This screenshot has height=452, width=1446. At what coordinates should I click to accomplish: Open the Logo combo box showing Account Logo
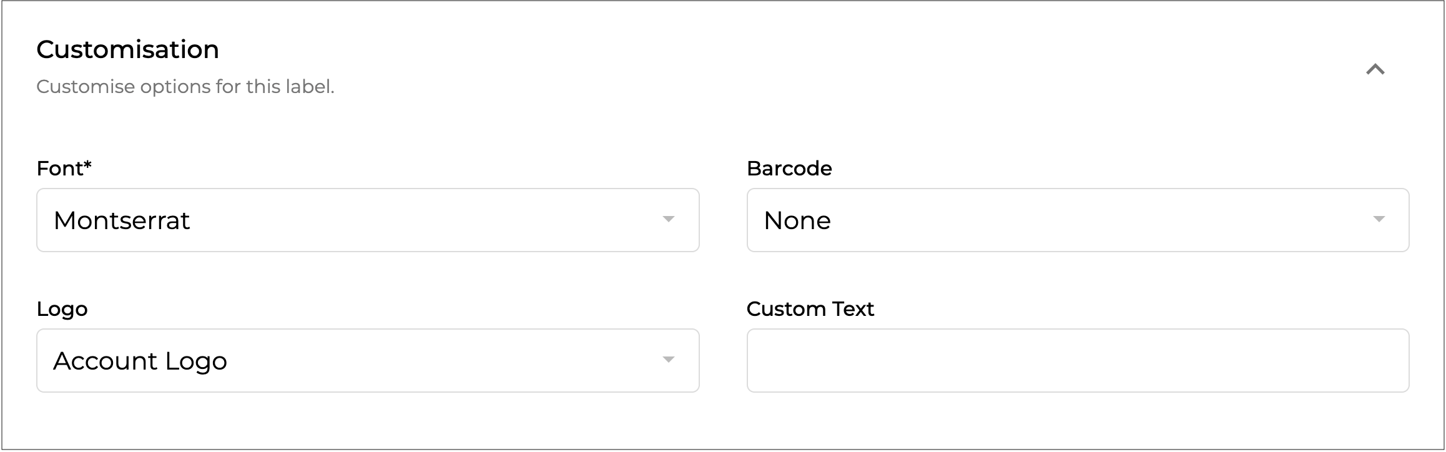tap(368, 361)
